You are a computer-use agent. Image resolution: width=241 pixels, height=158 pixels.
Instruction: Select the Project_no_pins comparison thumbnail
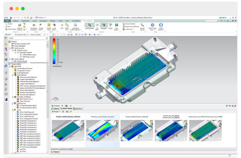coord(102,130)
